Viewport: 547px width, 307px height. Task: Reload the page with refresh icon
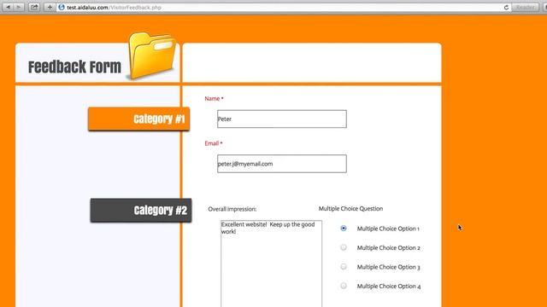coord(506,8)
